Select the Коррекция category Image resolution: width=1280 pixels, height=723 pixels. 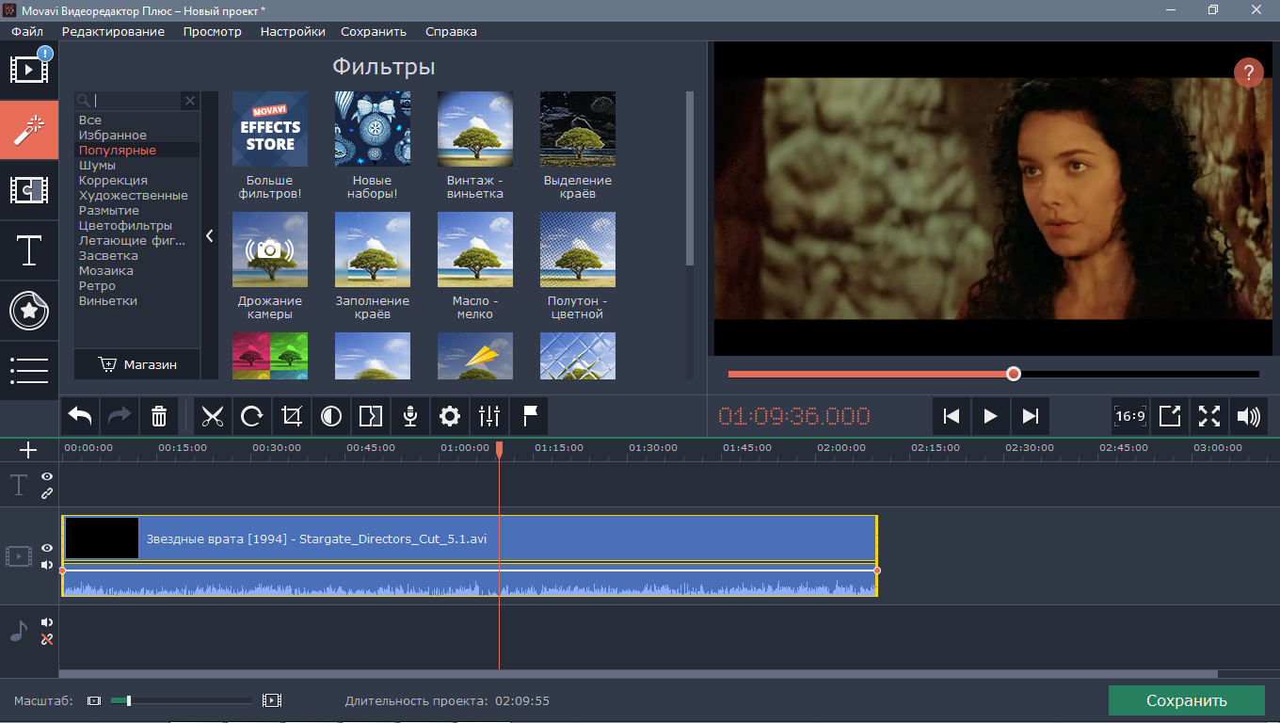click(x=113, y=180)
